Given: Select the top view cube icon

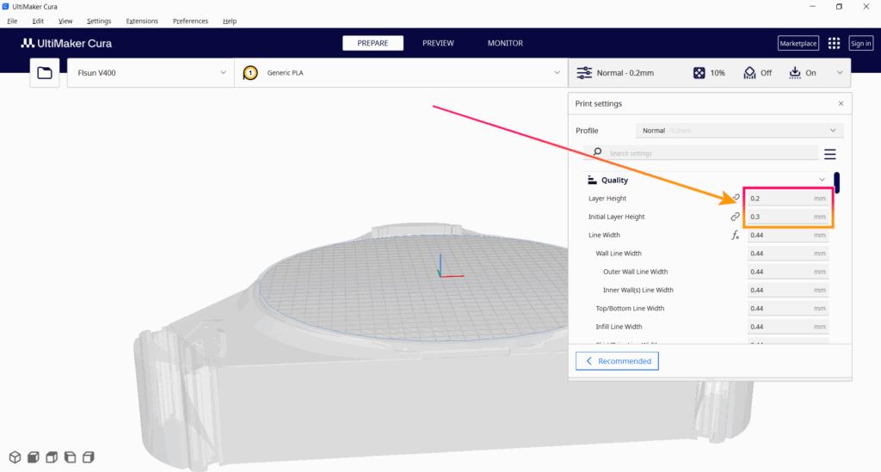Looking at the screenshot, I should [52, 457].
